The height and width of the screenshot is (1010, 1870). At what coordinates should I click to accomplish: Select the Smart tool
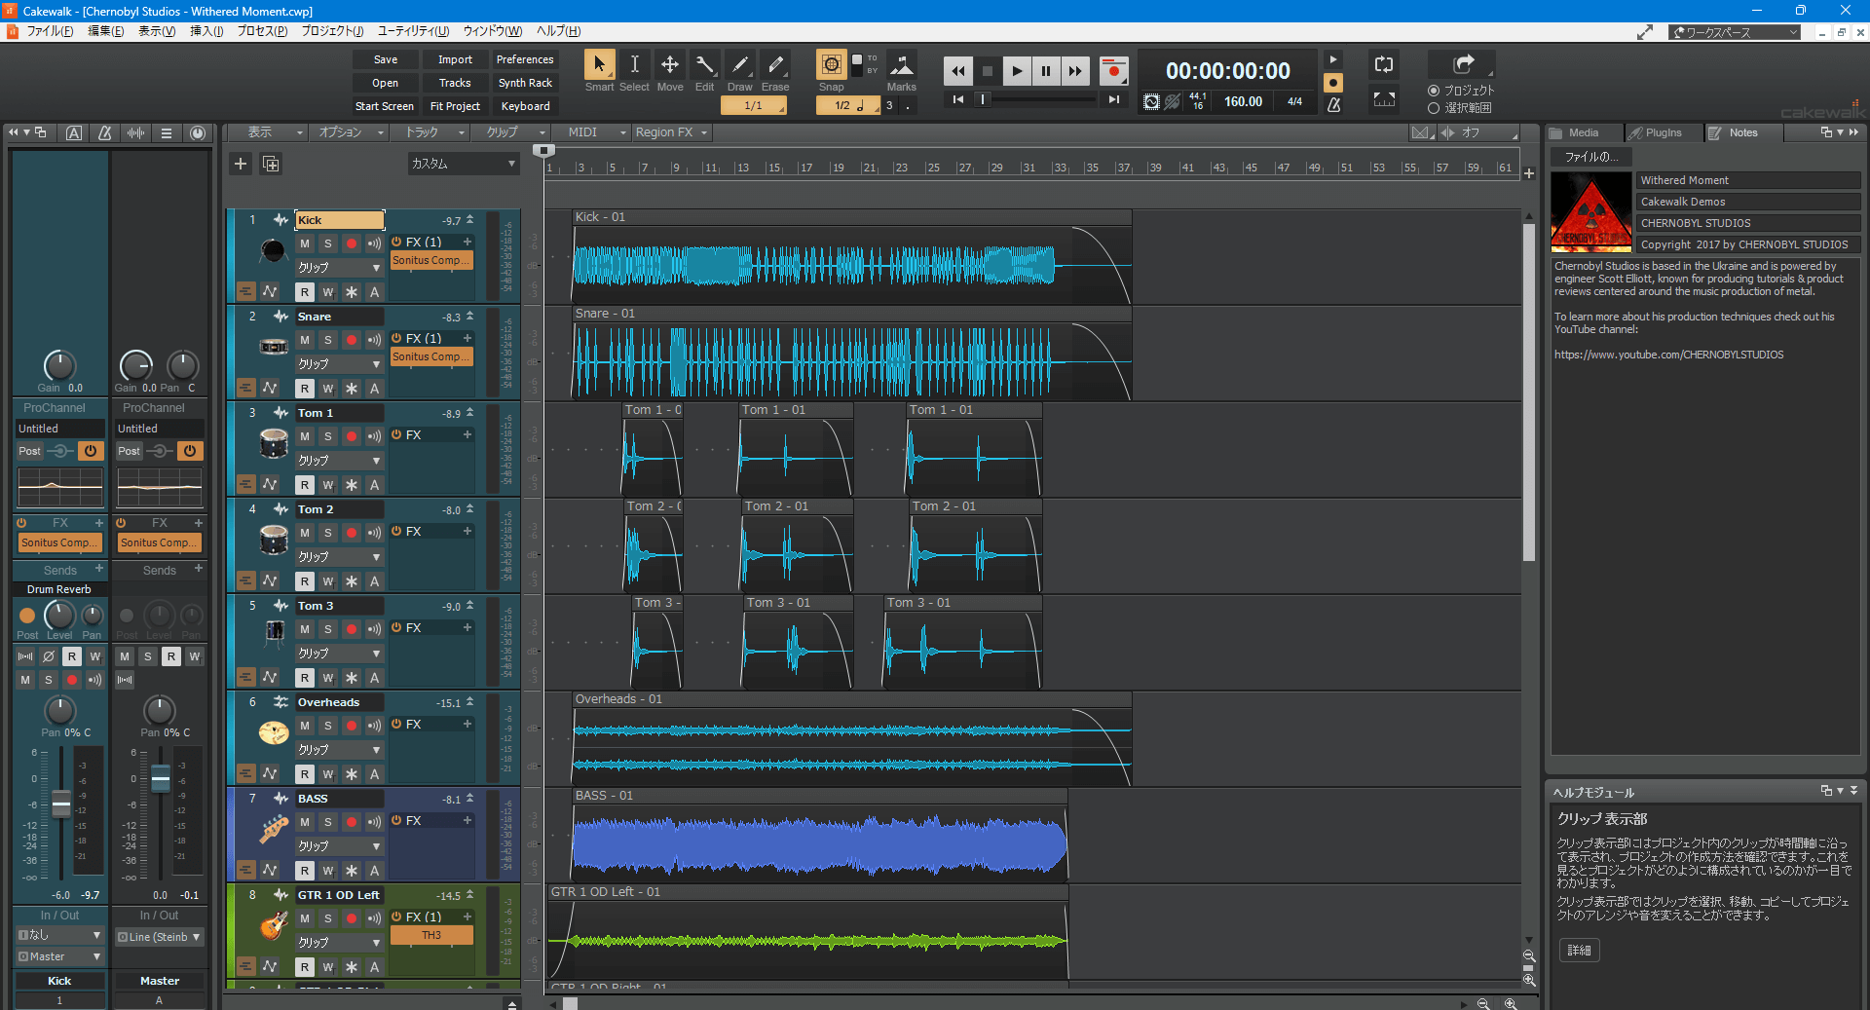tap(599, 65)
